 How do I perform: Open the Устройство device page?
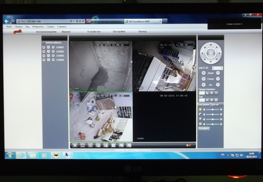point(94,31)
